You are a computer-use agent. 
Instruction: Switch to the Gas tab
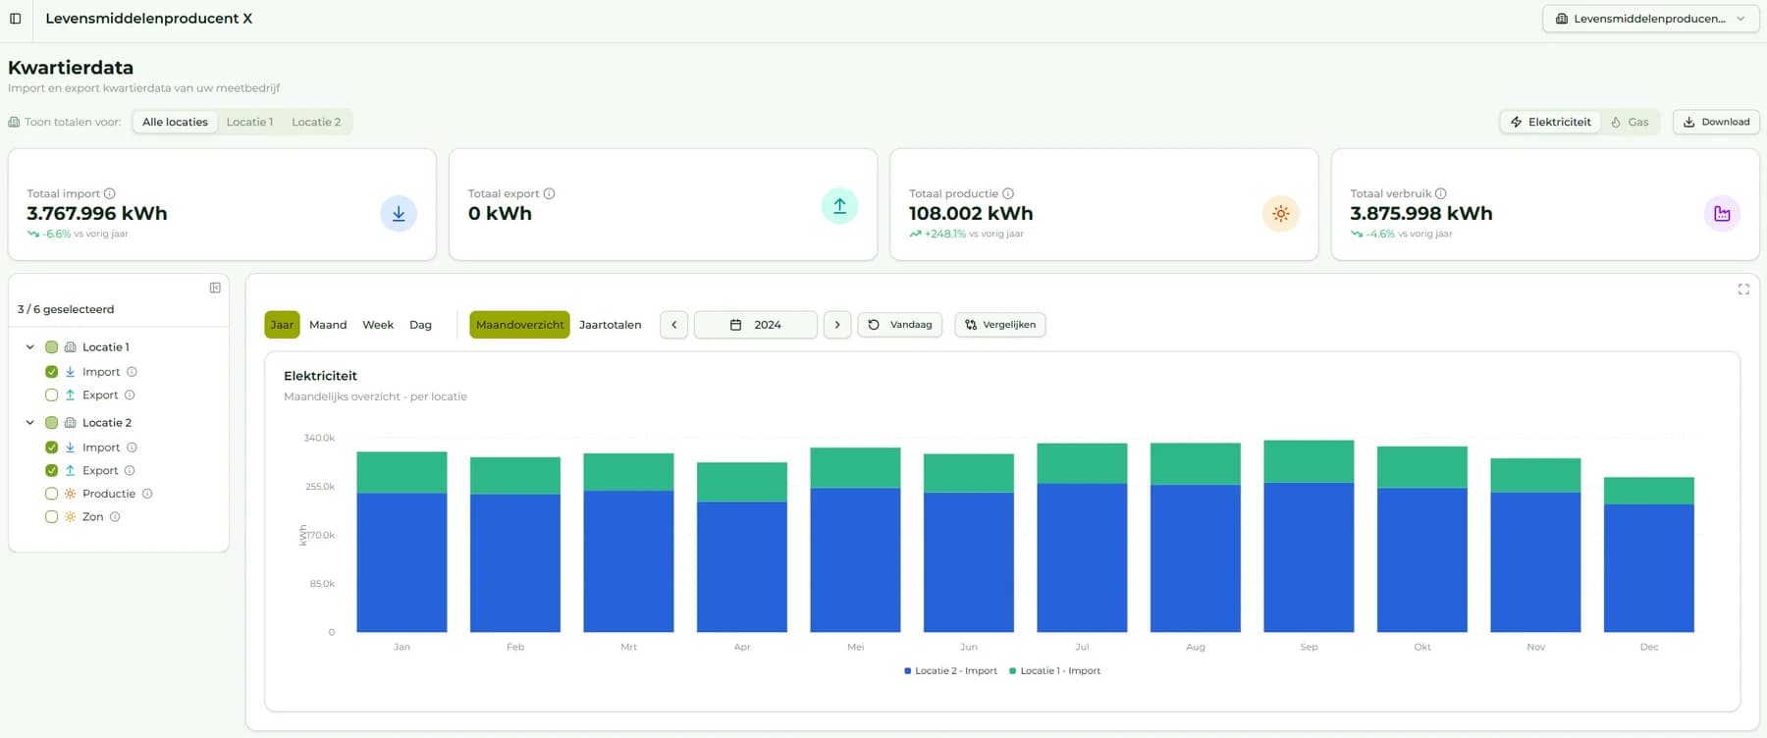pos(1630,122)
